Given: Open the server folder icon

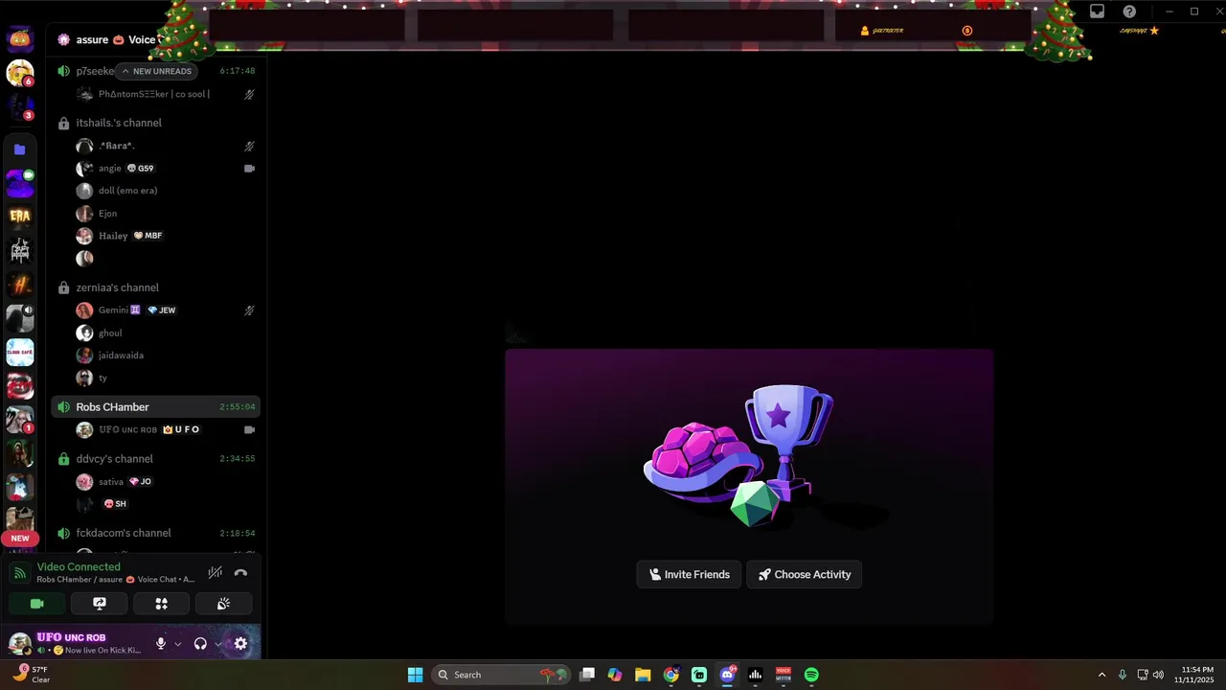Looking at the screenshot, I should coord(20,149).
